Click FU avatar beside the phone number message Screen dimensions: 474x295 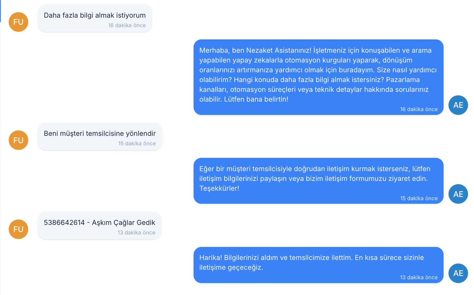tap(18, 229)
